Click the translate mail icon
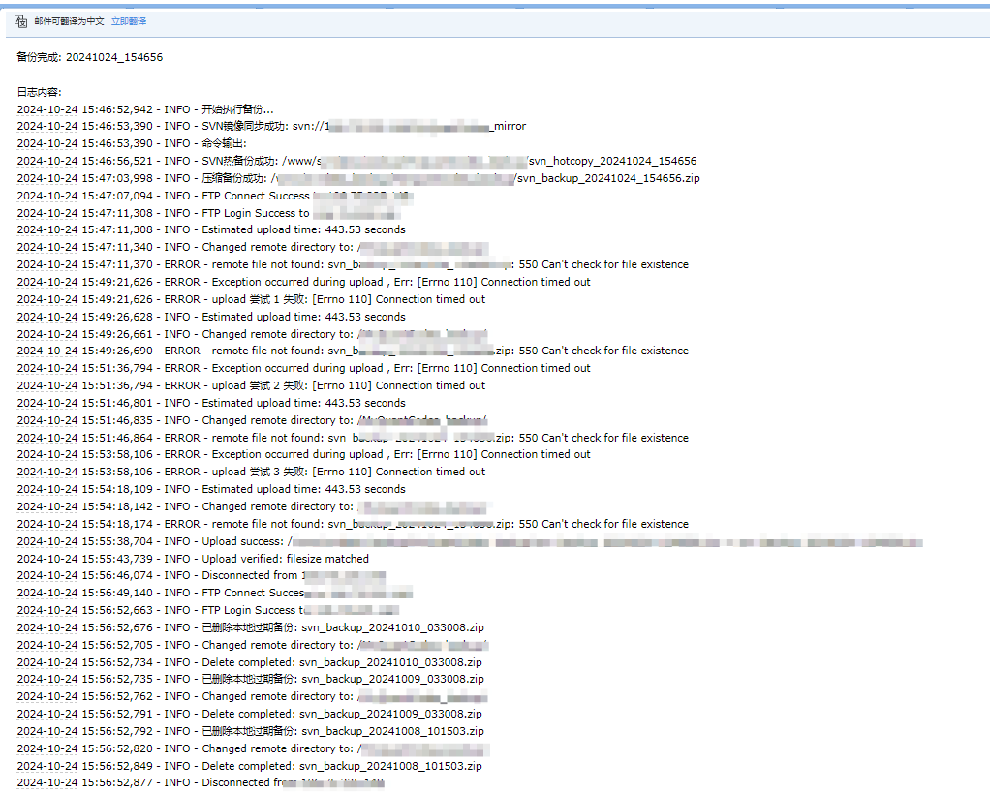The width and height of the screenshot is (990, 794). tap(19, 20)
